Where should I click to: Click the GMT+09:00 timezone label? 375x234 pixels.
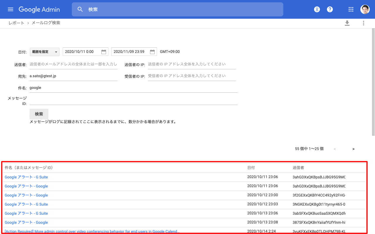click(170, 52)
